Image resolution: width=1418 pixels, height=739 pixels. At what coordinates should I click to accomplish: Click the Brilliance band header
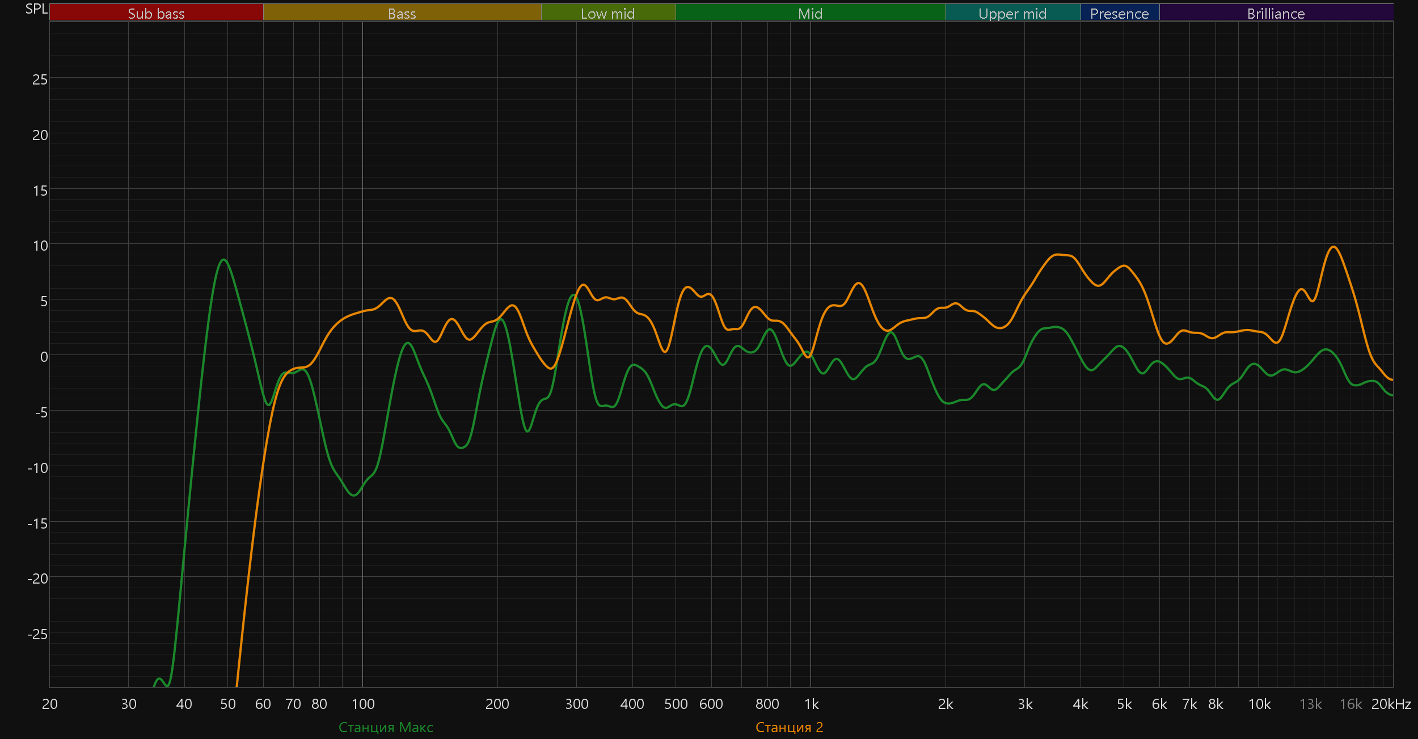[1276, 13]
